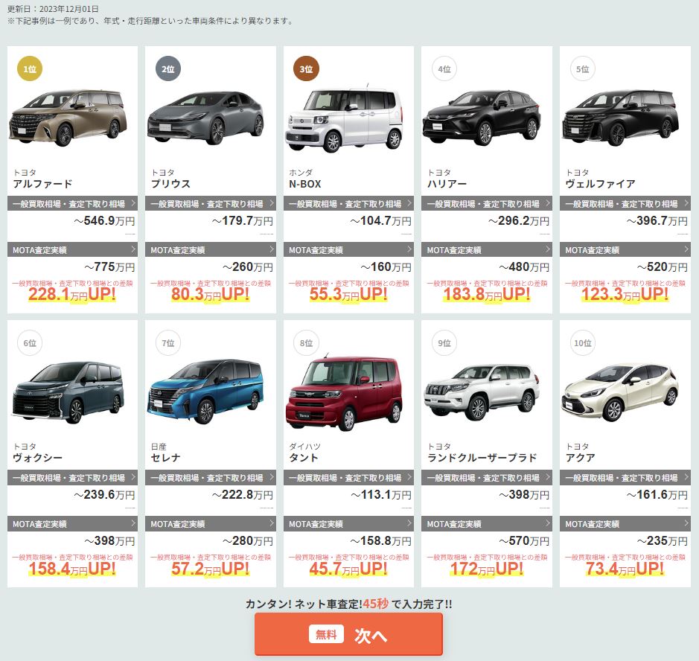Image resolution: width=699 pixels, height=661 pixels.
Task: Open the Toyota Aqua car image
Action: [x=621, y=392]
